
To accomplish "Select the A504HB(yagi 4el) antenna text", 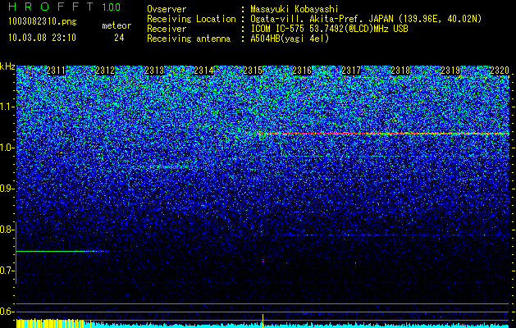I will tap(290, 39).
